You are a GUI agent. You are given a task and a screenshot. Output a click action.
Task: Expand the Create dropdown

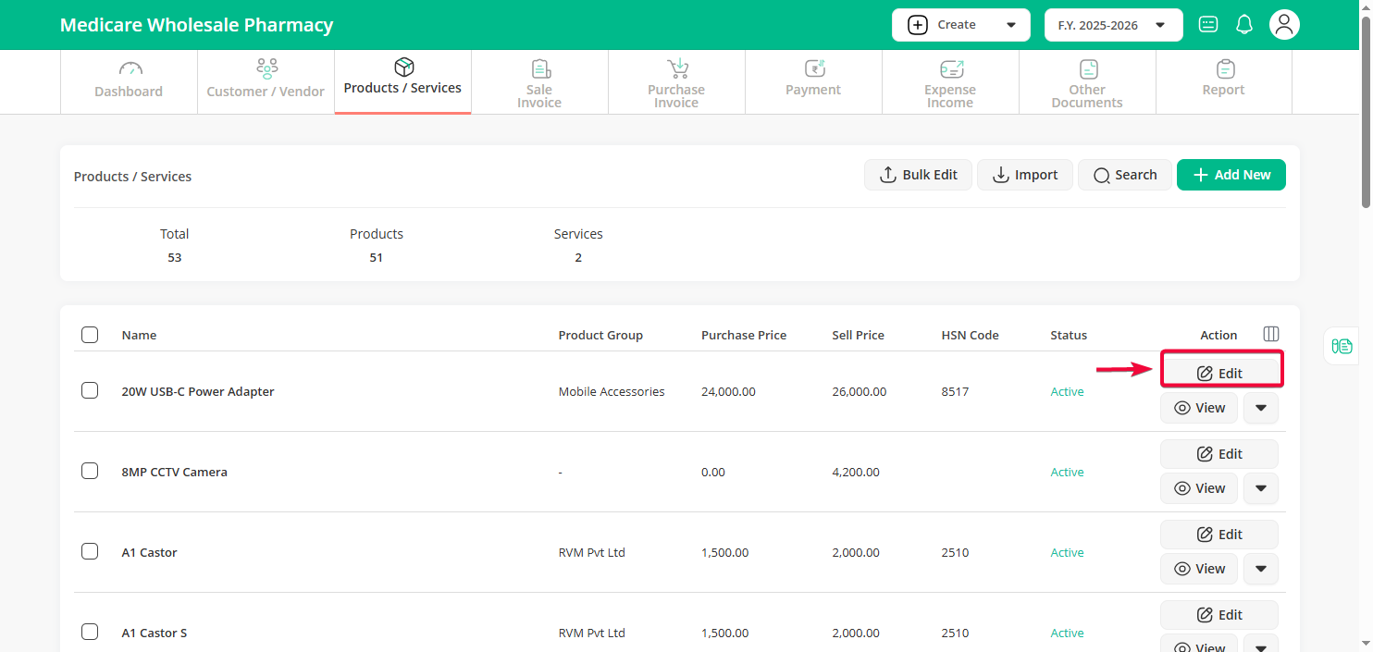960,25
